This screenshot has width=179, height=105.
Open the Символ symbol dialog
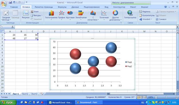coord(161,19)
